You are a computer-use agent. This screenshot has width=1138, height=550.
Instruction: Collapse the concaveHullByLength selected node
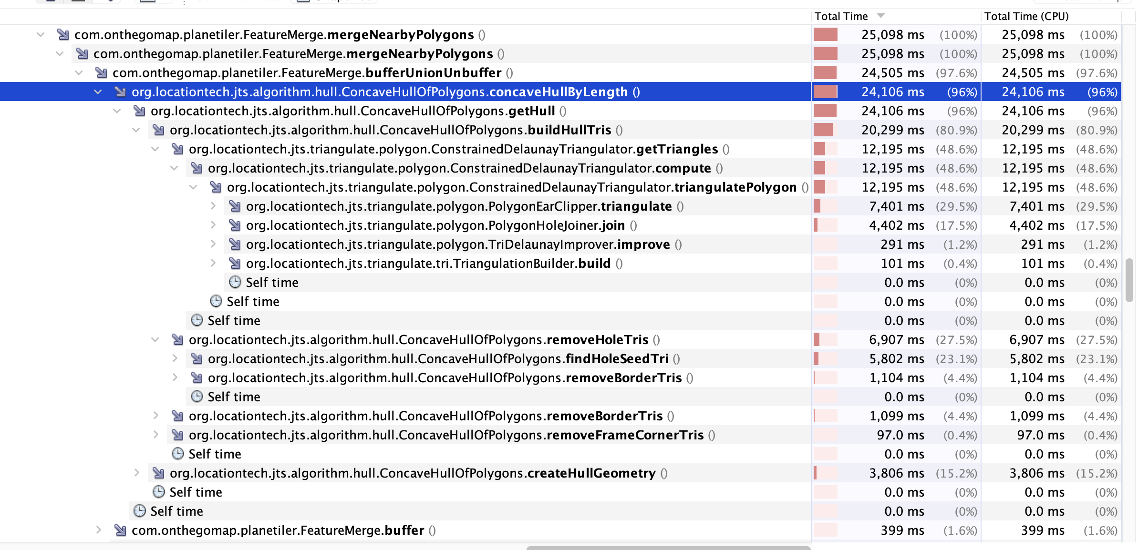pyautogui.click(x=98, y=92)
